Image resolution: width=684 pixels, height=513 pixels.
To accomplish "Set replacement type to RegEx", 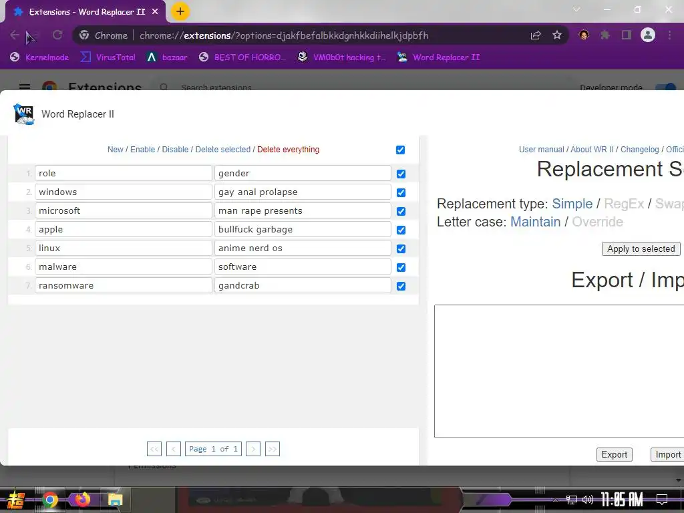I will 624,204.
